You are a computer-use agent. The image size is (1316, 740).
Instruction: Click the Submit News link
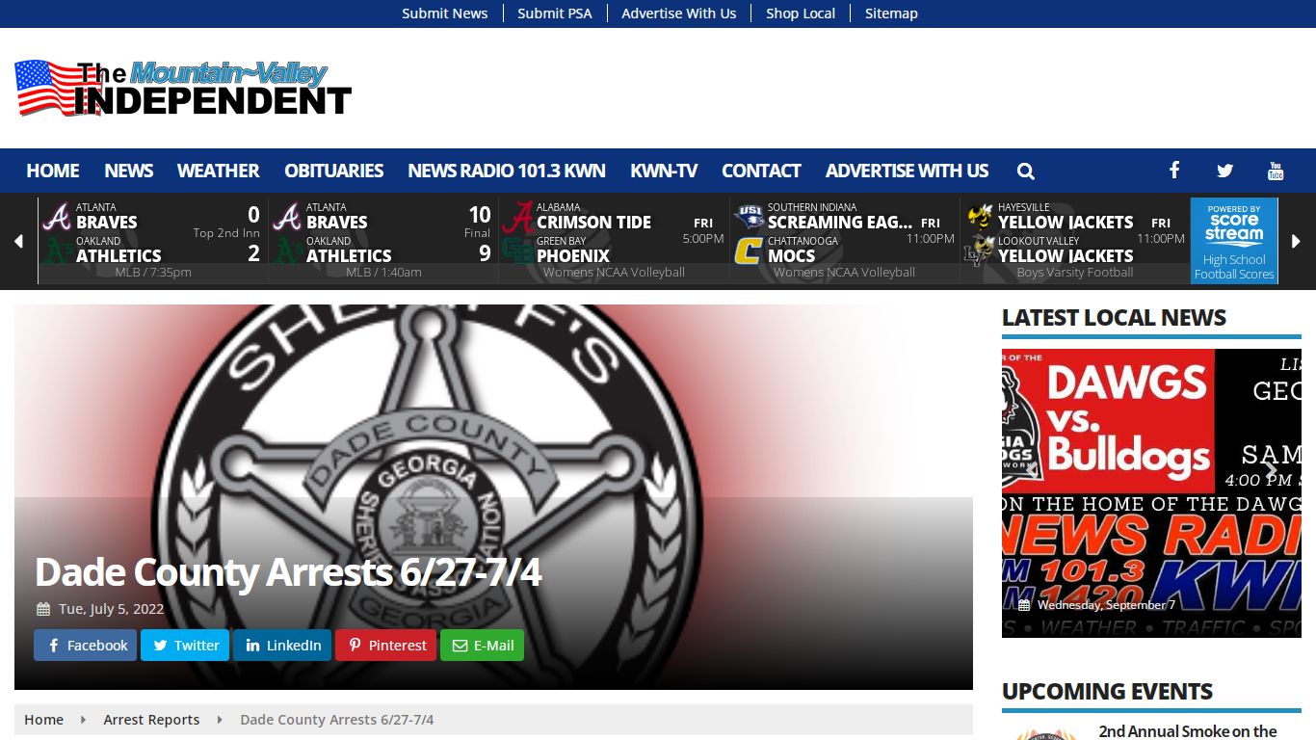445,13
